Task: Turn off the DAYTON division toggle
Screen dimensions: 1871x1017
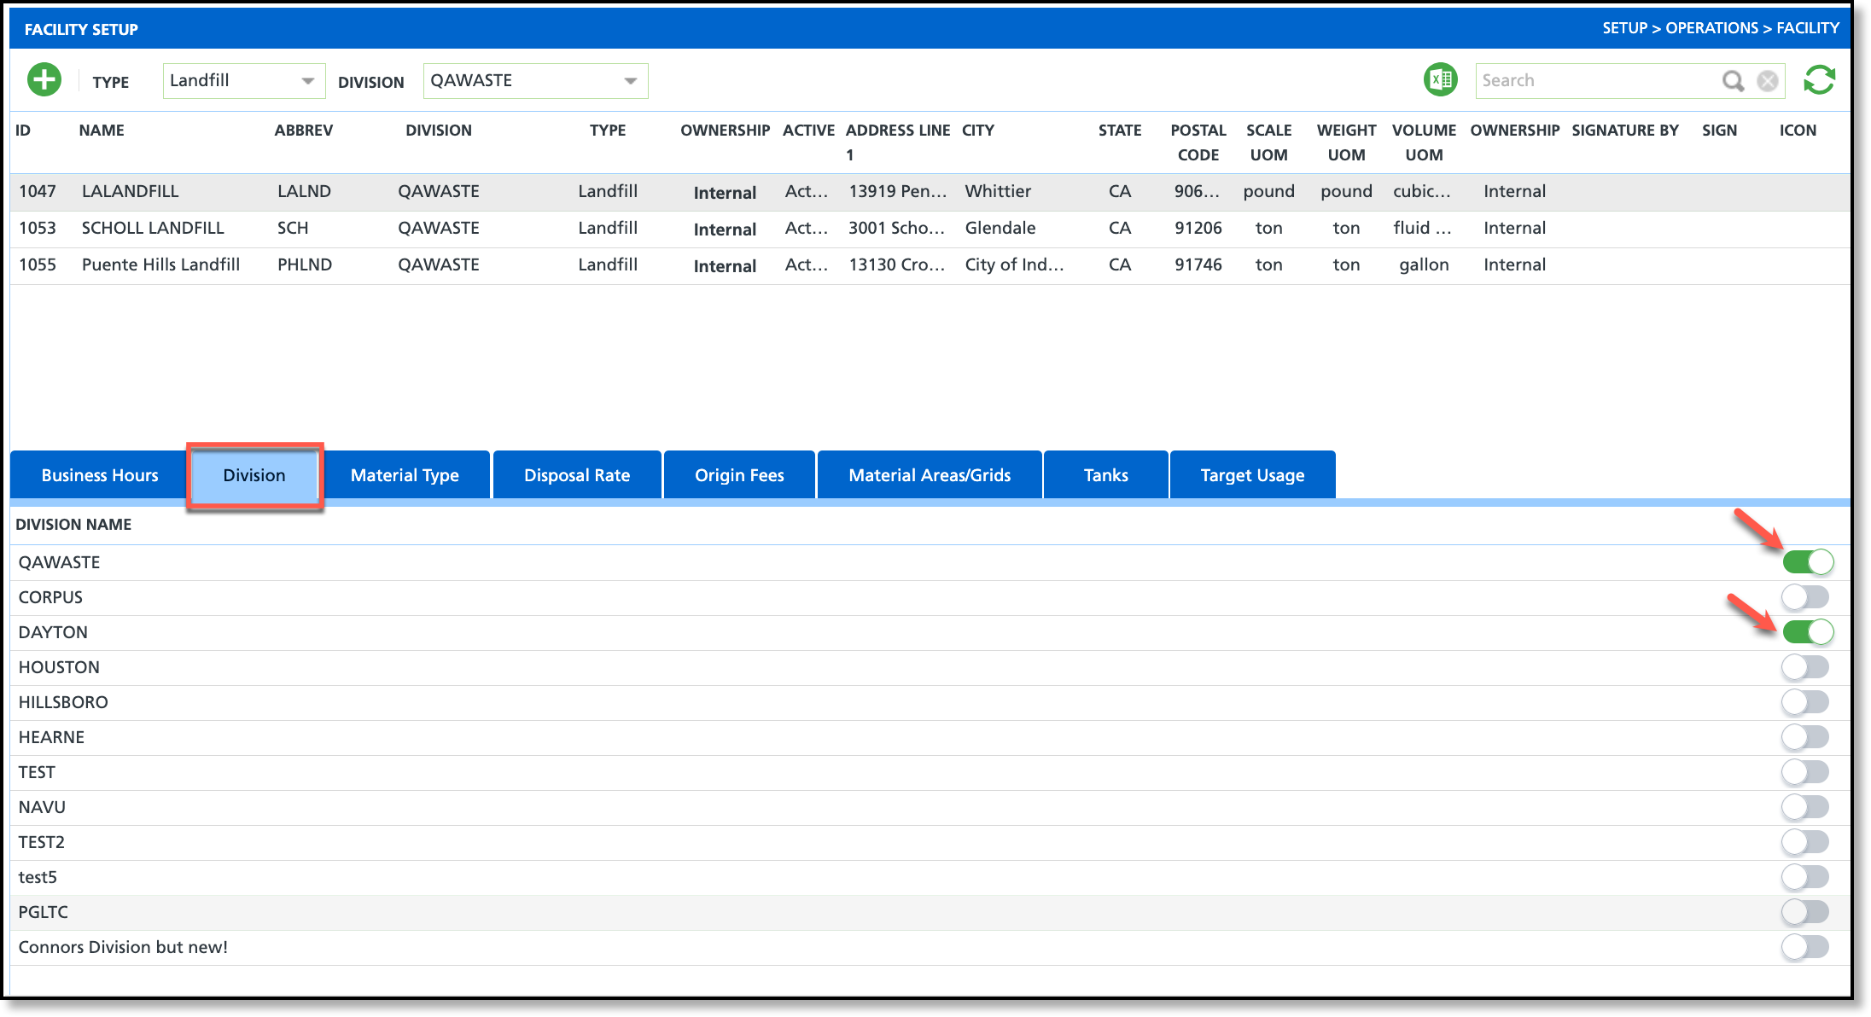Action: point(1807,632)
